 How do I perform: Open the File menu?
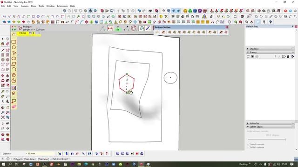[x=3, y=6]
